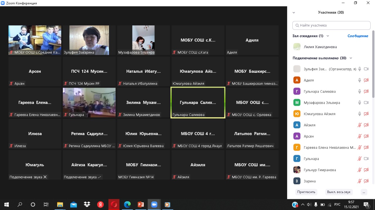The height and width of the screenshot is (210, 375).
Task: Click Гульнур Гимранова's profile avatar
Action: pyautogui.click(x=297, y=170)
